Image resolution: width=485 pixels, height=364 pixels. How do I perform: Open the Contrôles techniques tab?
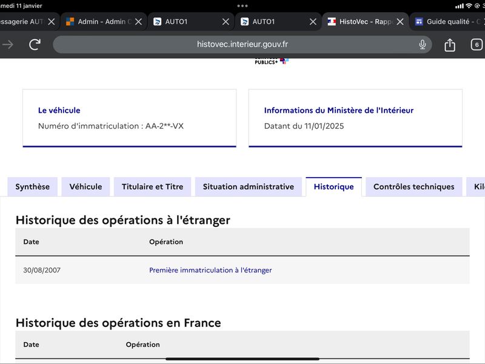tap(414, 187)
